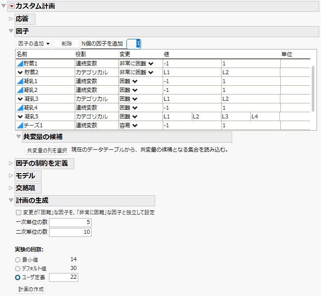
Task: Click the 単位 cell of 貯蔵1
Action: pyautogui.click(x=295, y=64)
